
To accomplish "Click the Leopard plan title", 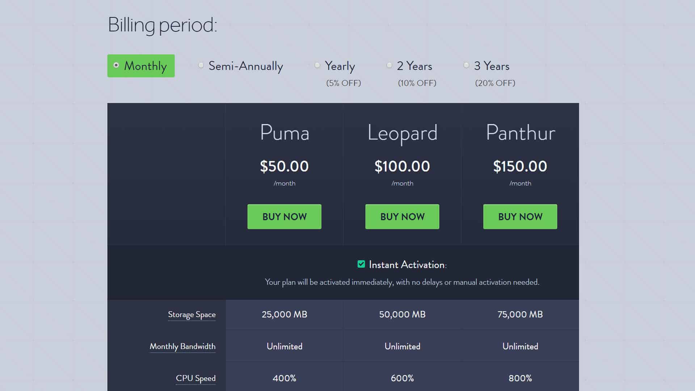I will (x=403, y=134).
